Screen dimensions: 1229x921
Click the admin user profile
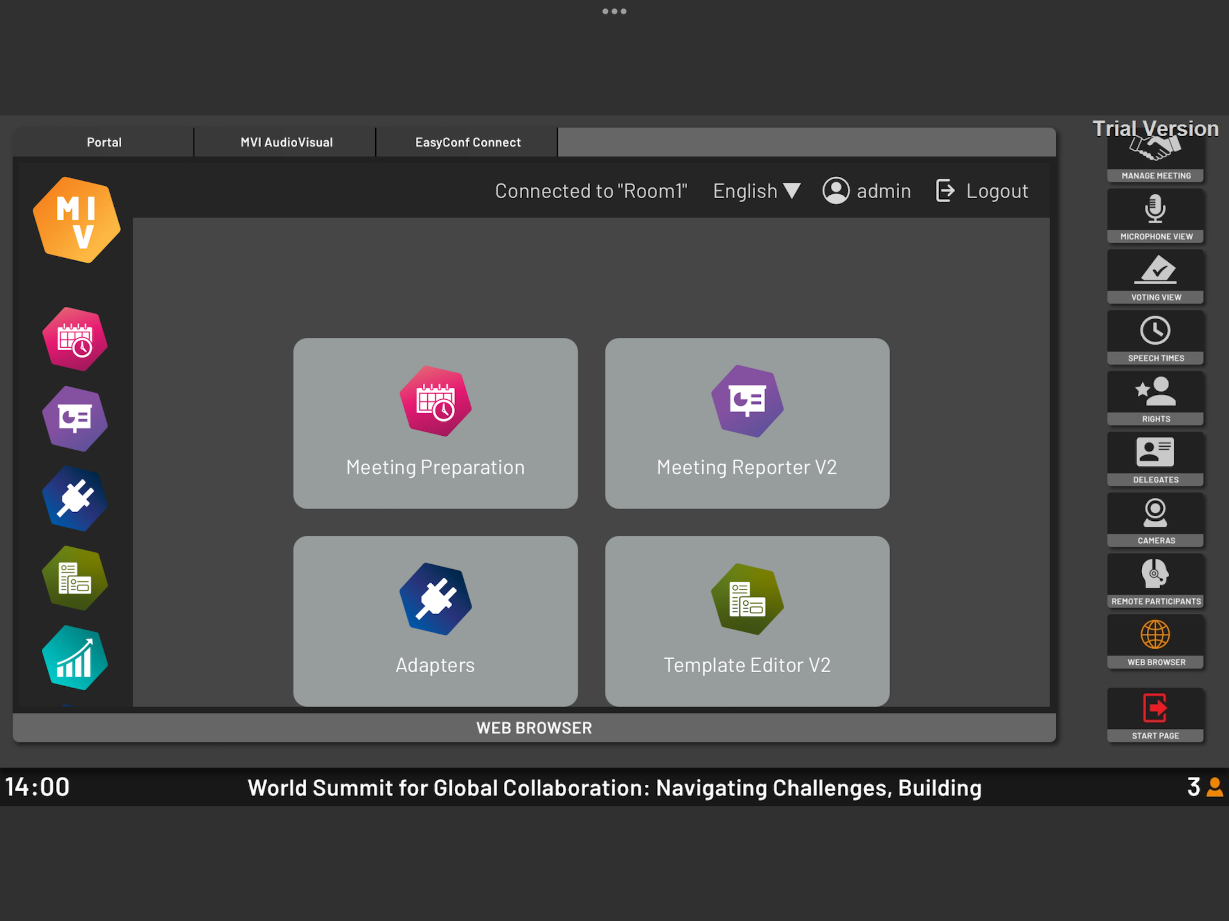click(867, 191)
